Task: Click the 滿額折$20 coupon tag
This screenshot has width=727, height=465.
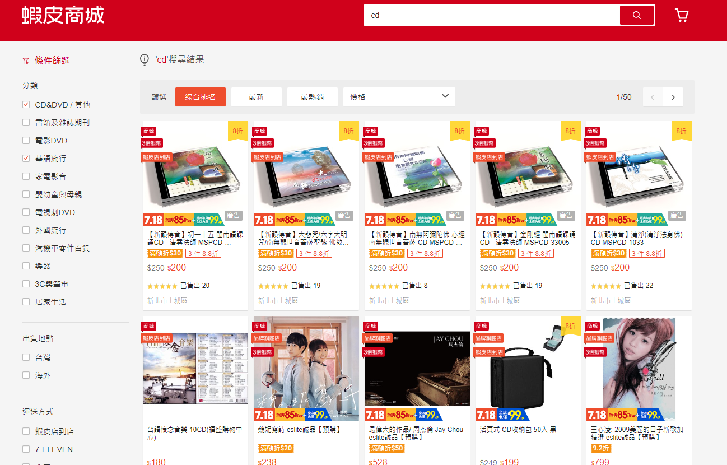Action: click(x=276, y=448)
